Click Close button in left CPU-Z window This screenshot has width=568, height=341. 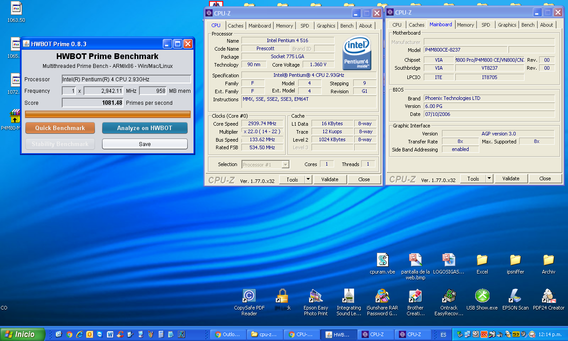click(x=364, y=179)
